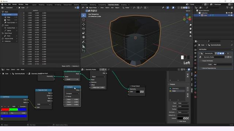This screenshot has width=234, height=131.
Task: Open the Default black color swatch
Action: tap(180, 118)
